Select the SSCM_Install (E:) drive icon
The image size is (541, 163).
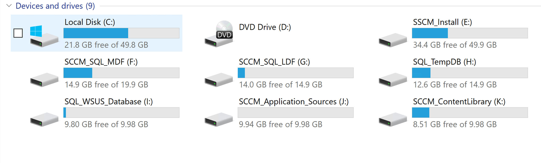(393, 40)
